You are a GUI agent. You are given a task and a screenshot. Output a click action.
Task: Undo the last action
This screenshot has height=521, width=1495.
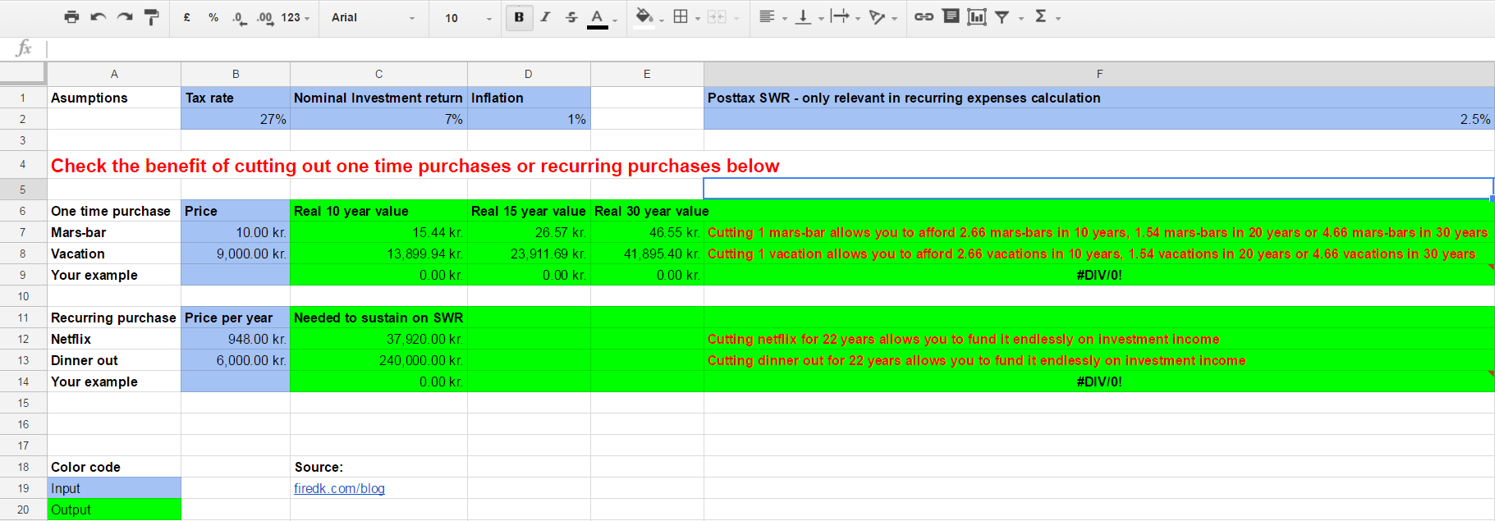click(x=98, y=17)
